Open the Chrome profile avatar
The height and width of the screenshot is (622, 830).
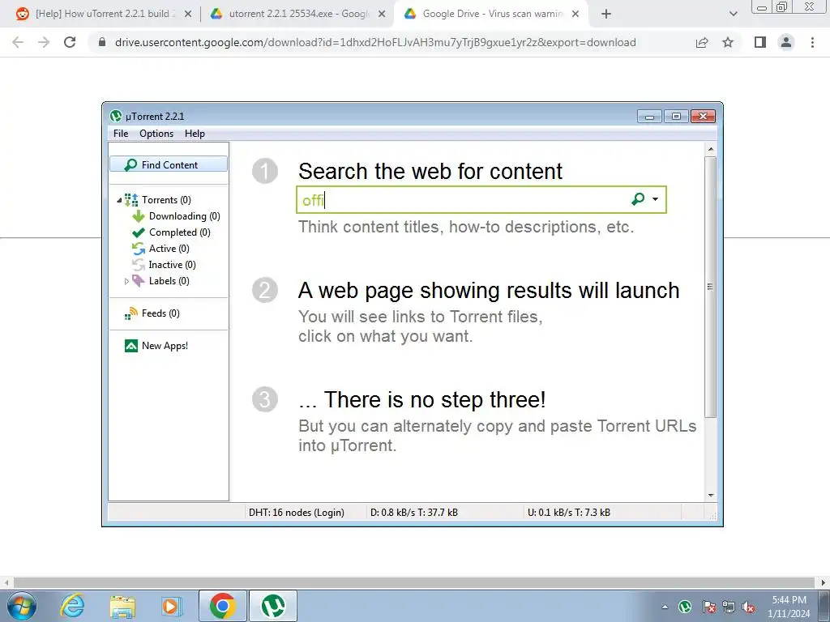786,42
